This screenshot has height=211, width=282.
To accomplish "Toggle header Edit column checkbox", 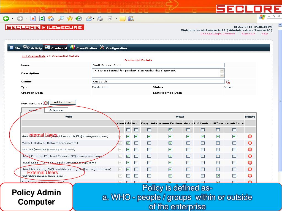I will coord(128,130).
